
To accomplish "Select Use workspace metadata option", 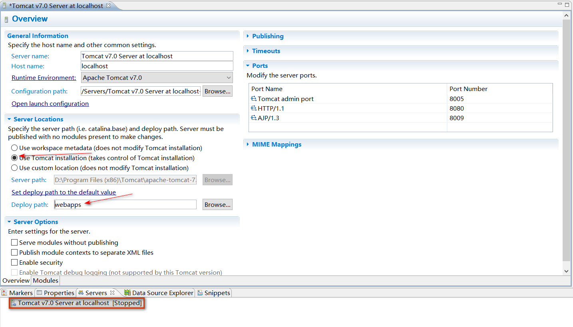I will coord(14,148).
